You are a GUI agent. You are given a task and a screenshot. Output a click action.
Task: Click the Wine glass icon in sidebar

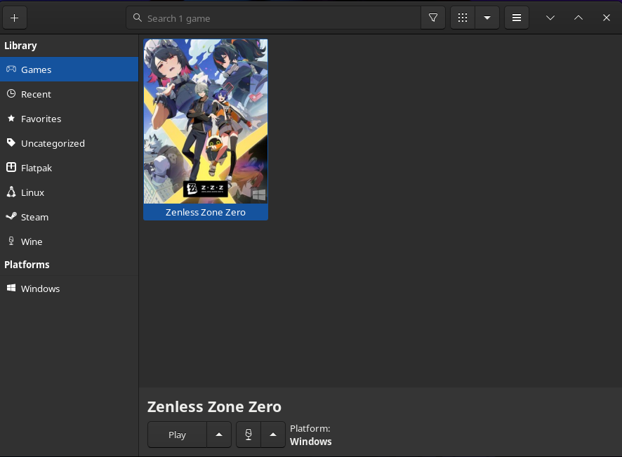click(x=11, y=241)
